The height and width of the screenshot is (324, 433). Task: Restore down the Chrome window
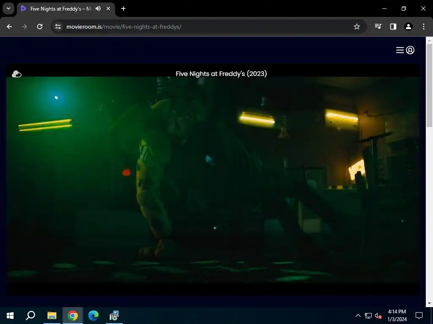[404, 8]
